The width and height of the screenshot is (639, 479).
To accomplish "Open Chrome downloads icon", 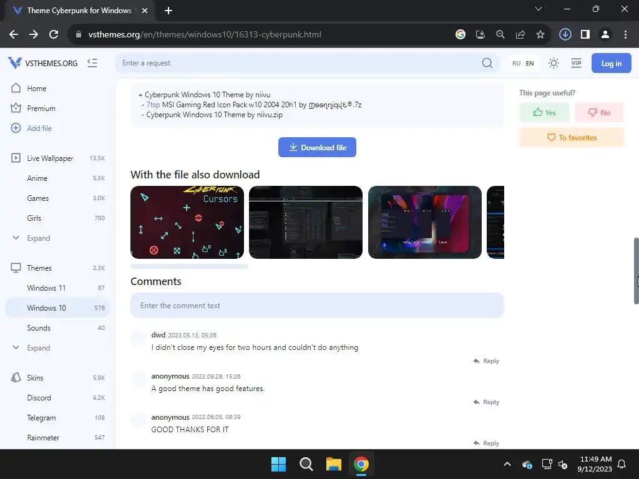I will coord(565,35).
